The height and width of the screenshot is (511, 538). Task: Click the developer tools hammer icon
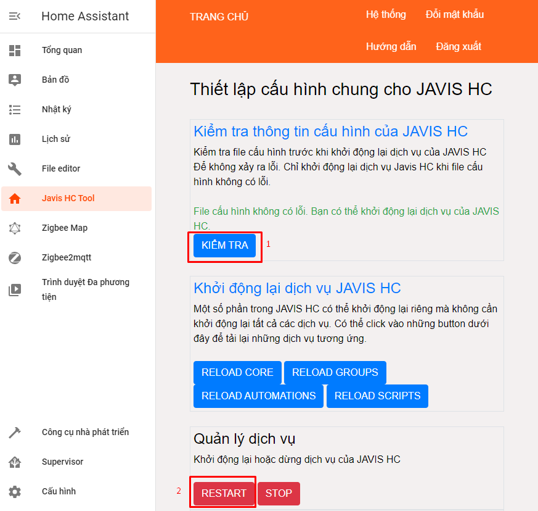point(14,432)
